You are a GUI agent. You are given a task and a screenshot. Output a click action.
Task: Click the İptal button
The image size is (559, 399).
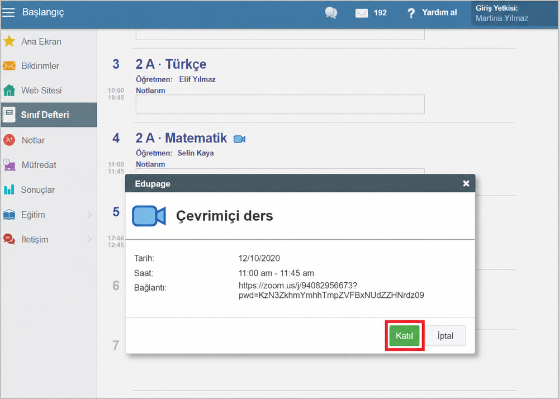[446, 336]
